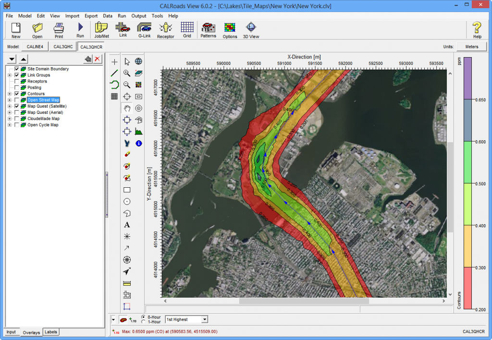The width and height of the screenshot is (492, 340).
Task: Click the map horizontal scrollbar
Action: click(304, 301)
